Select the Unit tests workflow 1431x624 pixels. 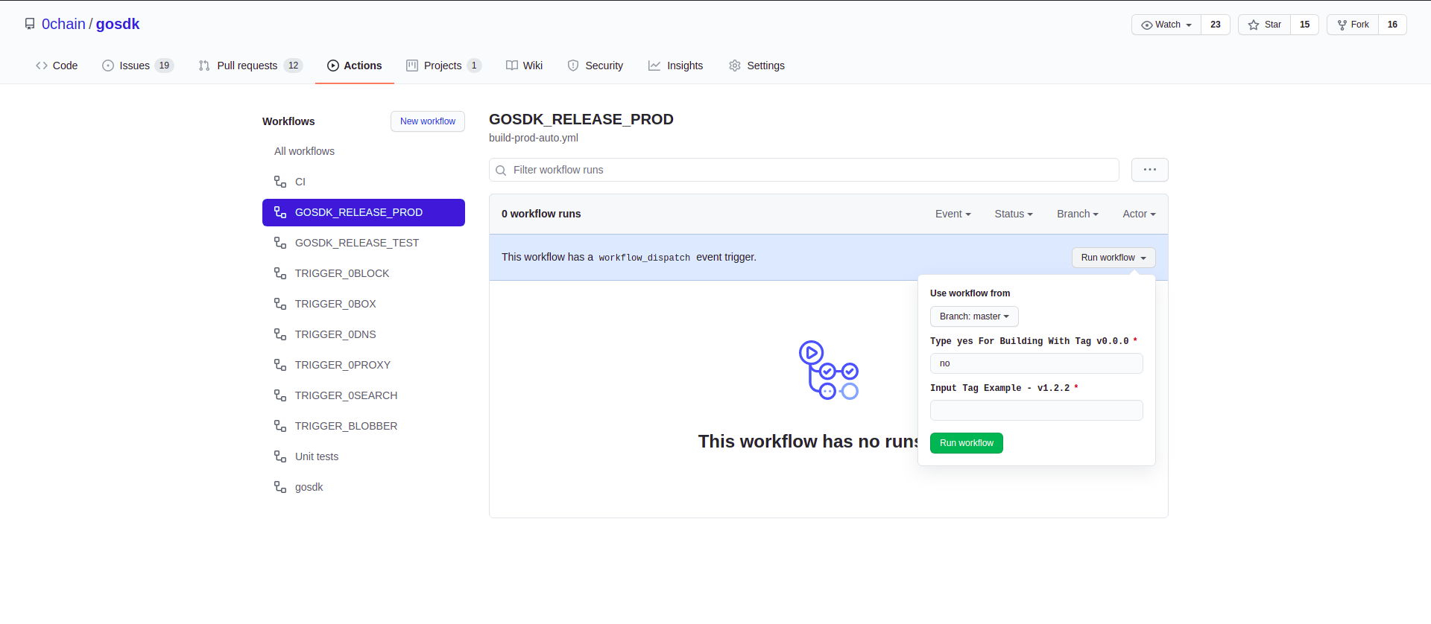pos(364,456)
